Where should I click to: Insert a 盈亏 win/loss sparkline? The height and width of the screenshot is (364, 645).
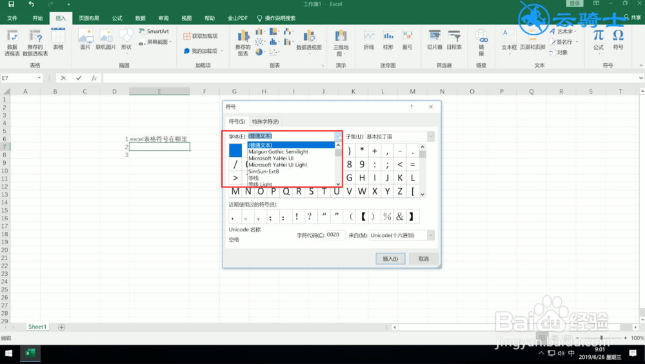(x=407, y=40)
